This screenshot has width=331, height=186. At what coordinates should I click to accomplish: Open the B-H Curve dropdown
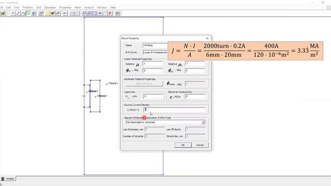click(x=155, y=52)
